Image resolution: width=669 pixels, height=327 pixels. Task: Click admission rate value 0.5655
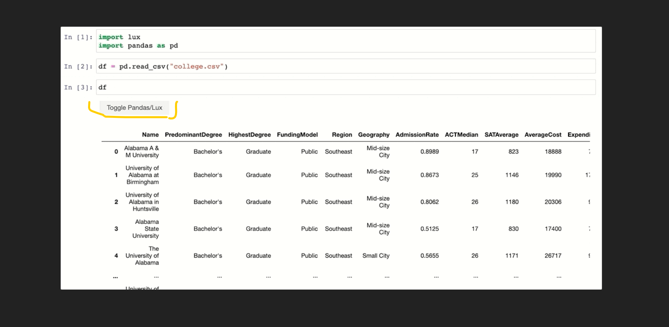coord(429,256)
